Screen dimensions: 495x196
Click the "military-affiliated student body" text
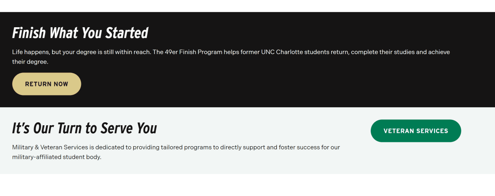click(x=57, y=157)
